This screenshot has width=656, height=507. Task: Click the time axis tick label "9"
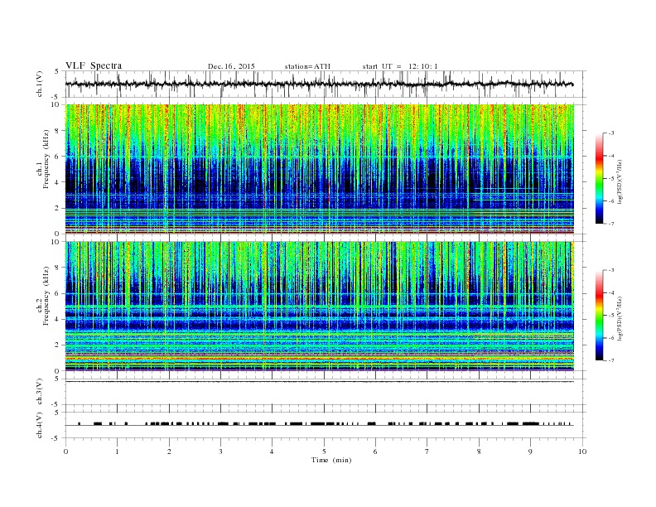tap(530, 451)
